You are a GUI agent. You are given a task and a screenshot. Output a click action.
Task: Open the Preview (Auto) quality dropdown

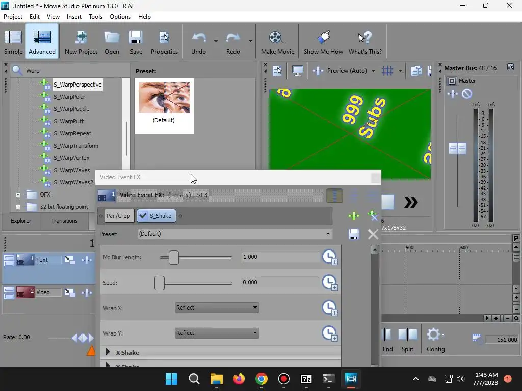tap(373, 71)
